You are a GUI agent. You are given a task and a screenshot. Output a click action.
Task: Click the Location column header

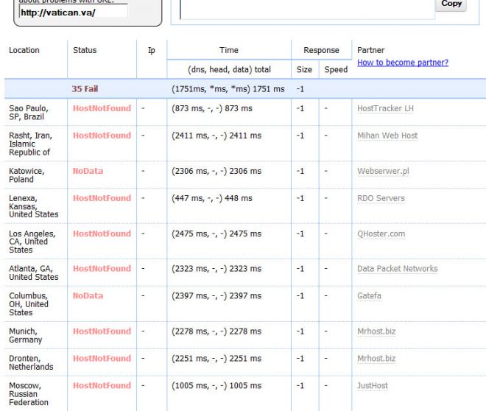click(x=24, y=51)
